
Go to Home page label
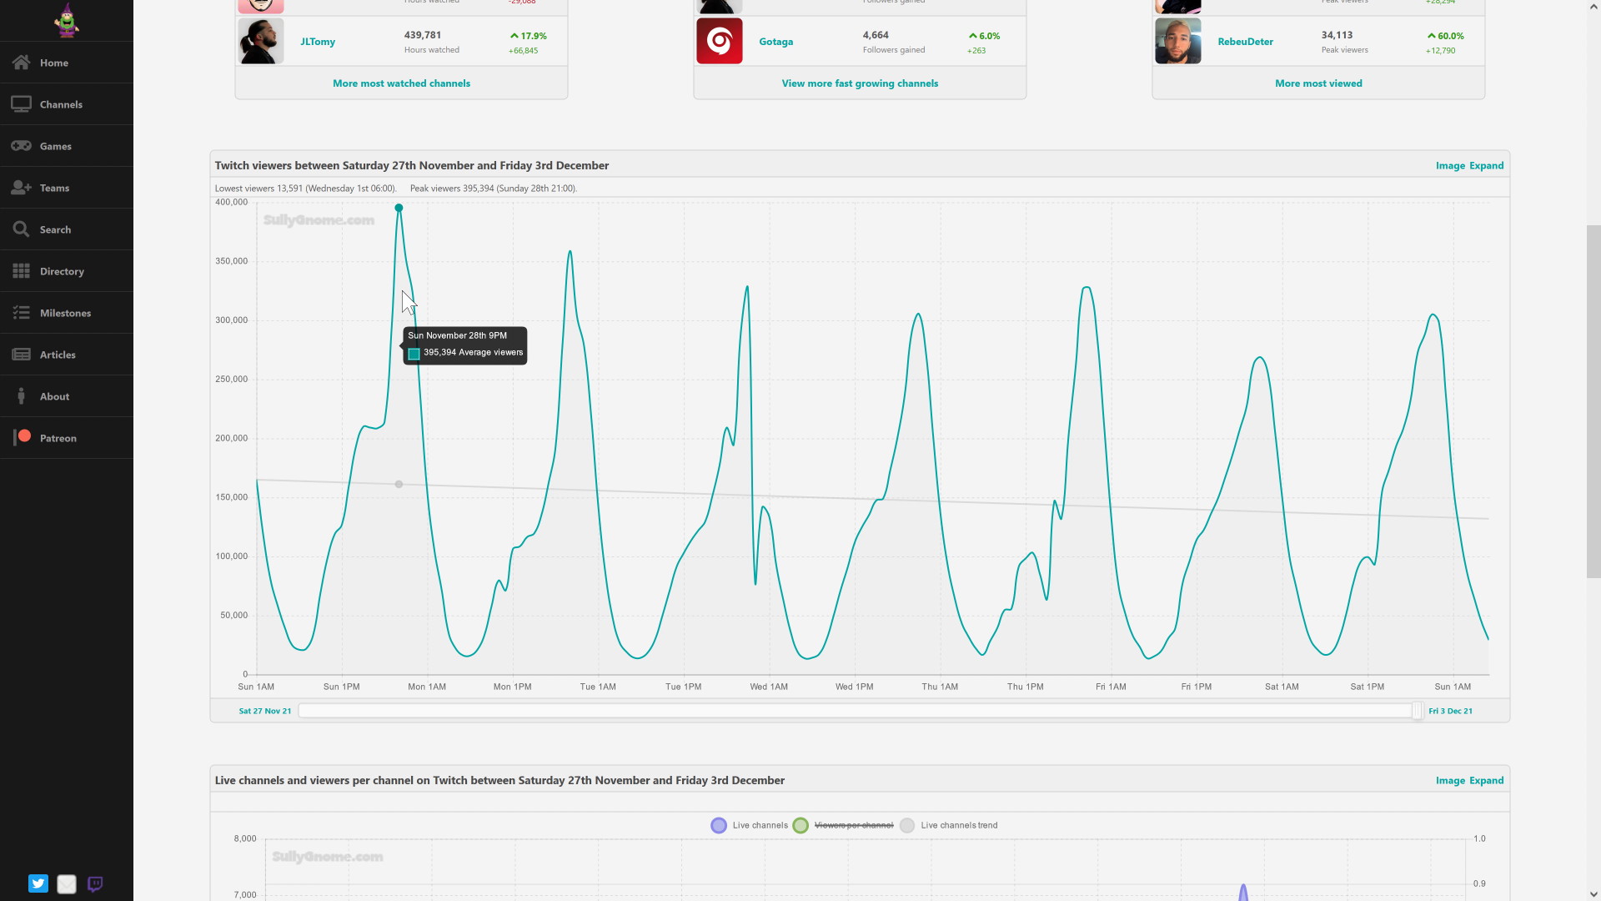54,63
